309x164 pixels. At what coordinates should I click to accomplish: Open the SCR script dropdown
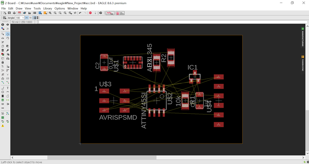point(40,13)
